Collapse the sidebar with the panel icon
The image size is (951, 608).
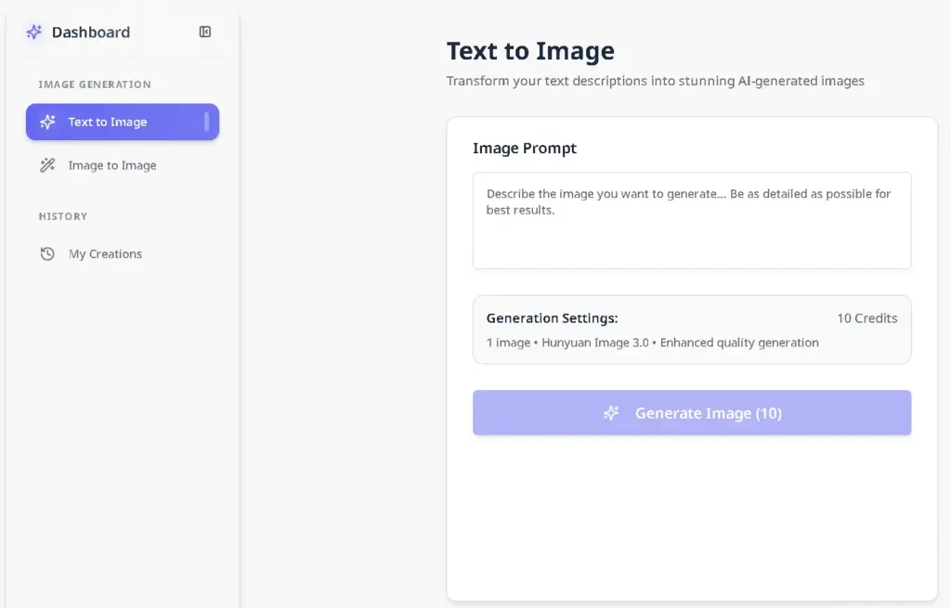click(x=205, y=32)
